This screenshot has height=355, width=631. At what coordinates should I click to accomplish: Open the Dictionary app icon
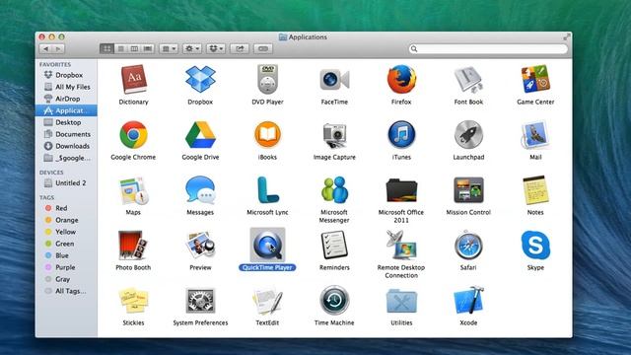[x=134, y=79]
